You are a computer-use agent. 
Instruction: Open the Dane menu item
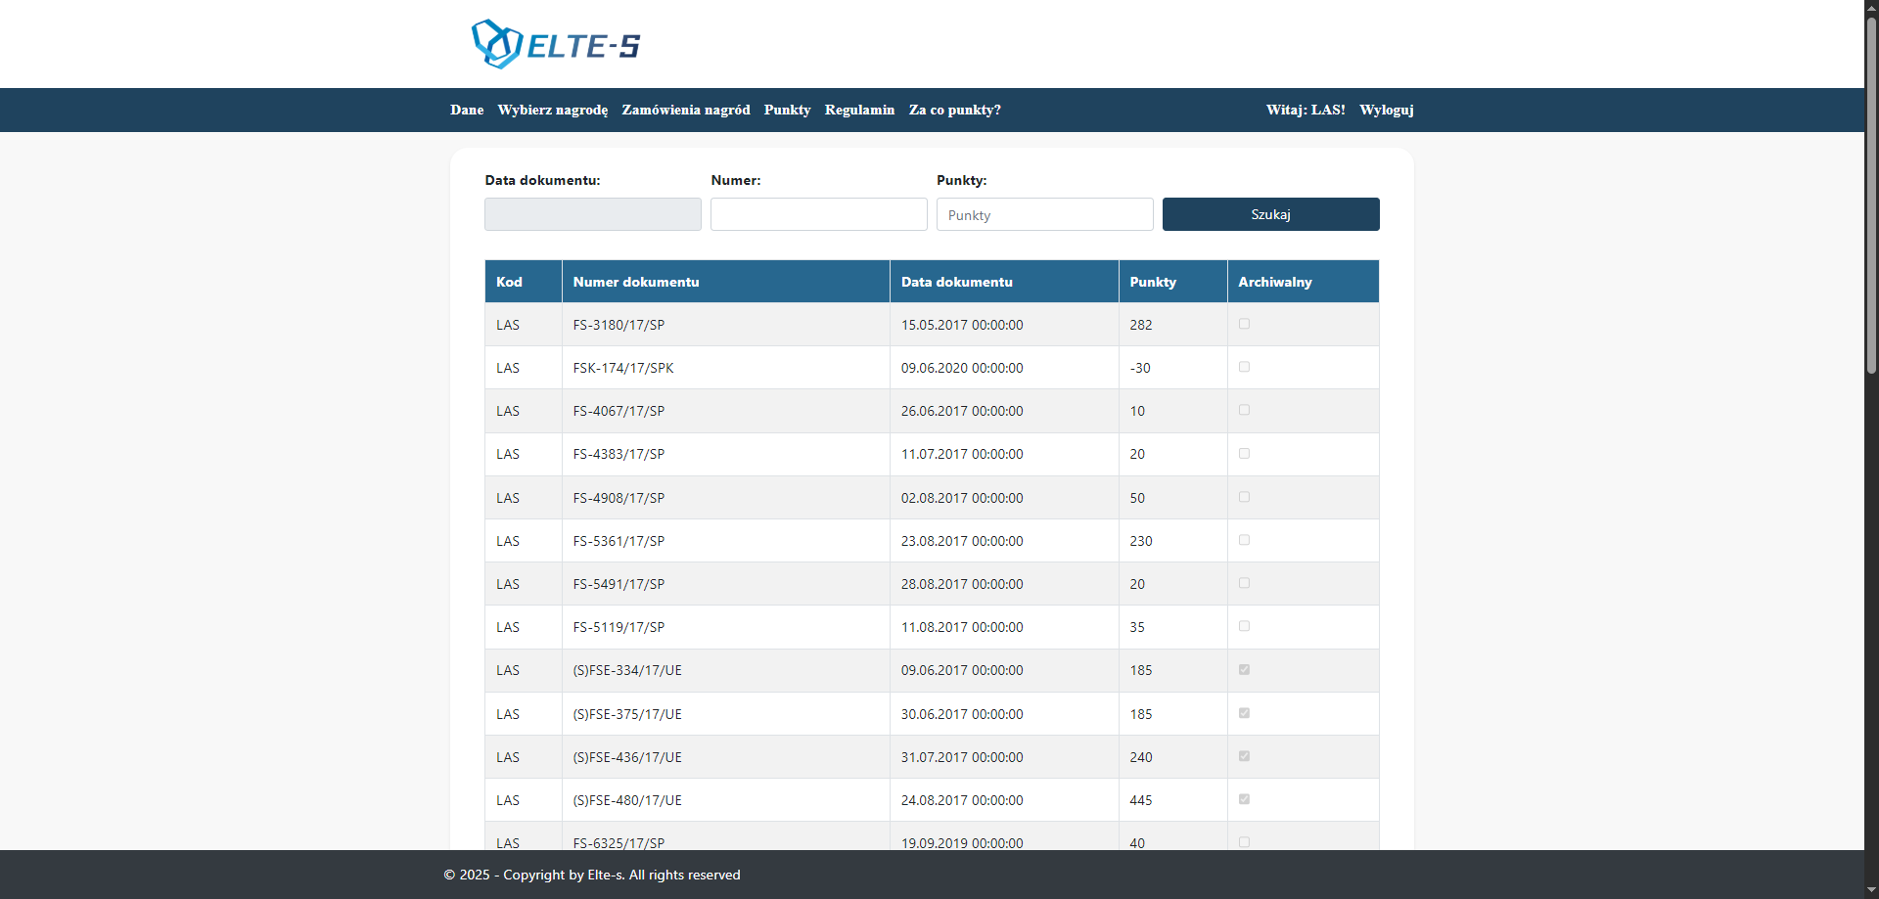coord(467,110)
